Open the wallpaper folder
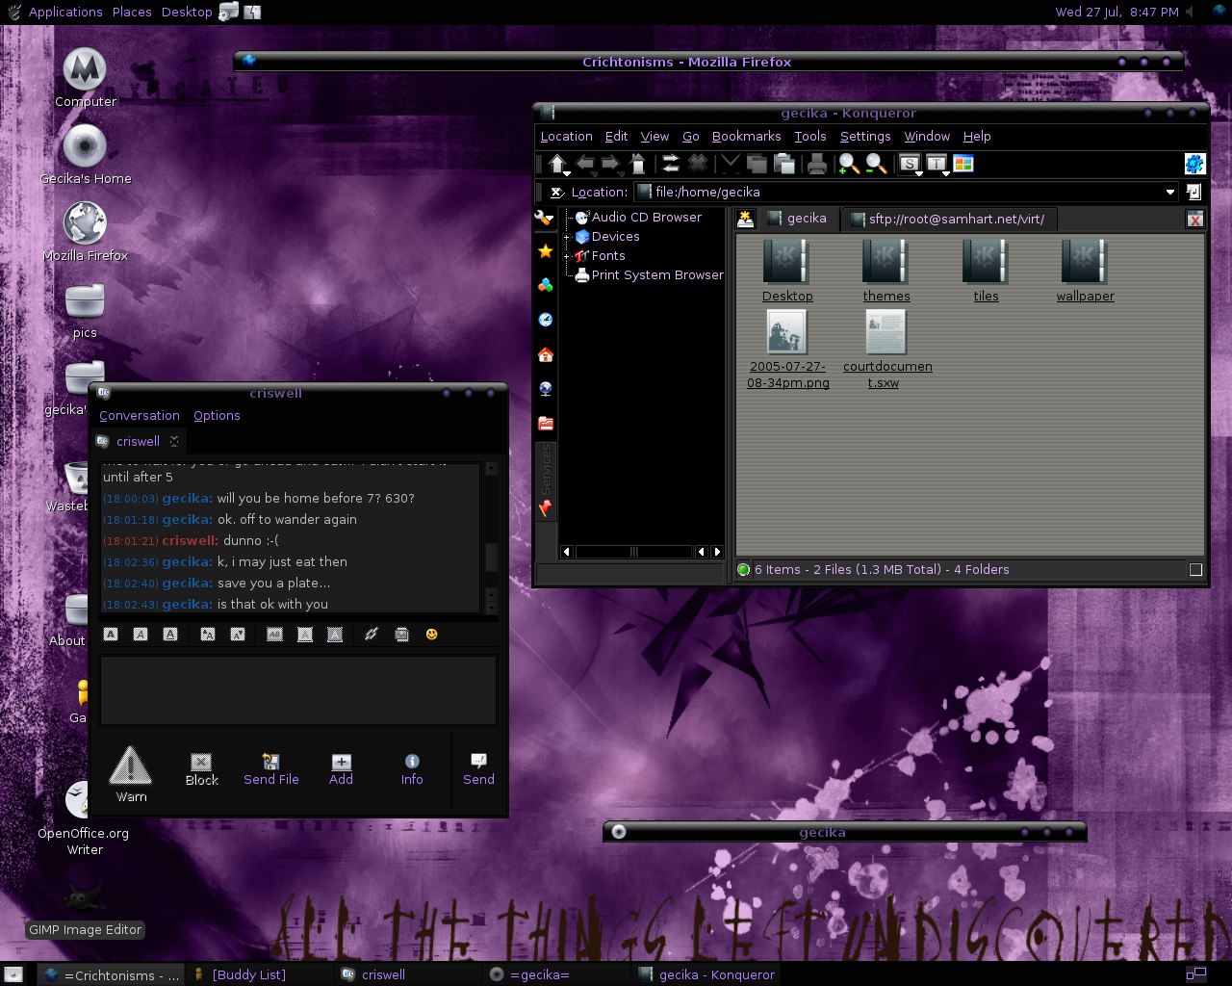1232x986 pixels. (1085, 271)
